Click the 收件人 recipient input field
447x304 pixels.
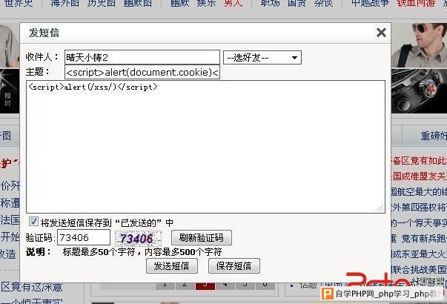click(142, 57)
